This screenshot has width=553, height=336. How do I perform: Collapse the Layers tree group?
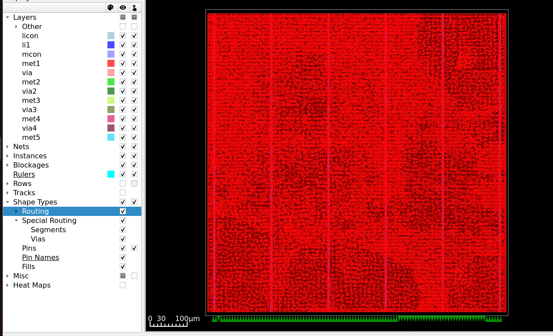pos(7,17)
